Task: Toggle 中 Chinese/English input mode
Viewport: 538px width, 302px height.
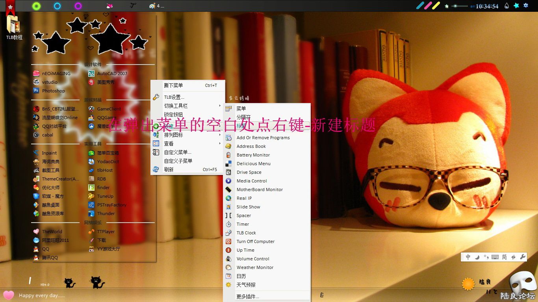Action: [468, 257]
